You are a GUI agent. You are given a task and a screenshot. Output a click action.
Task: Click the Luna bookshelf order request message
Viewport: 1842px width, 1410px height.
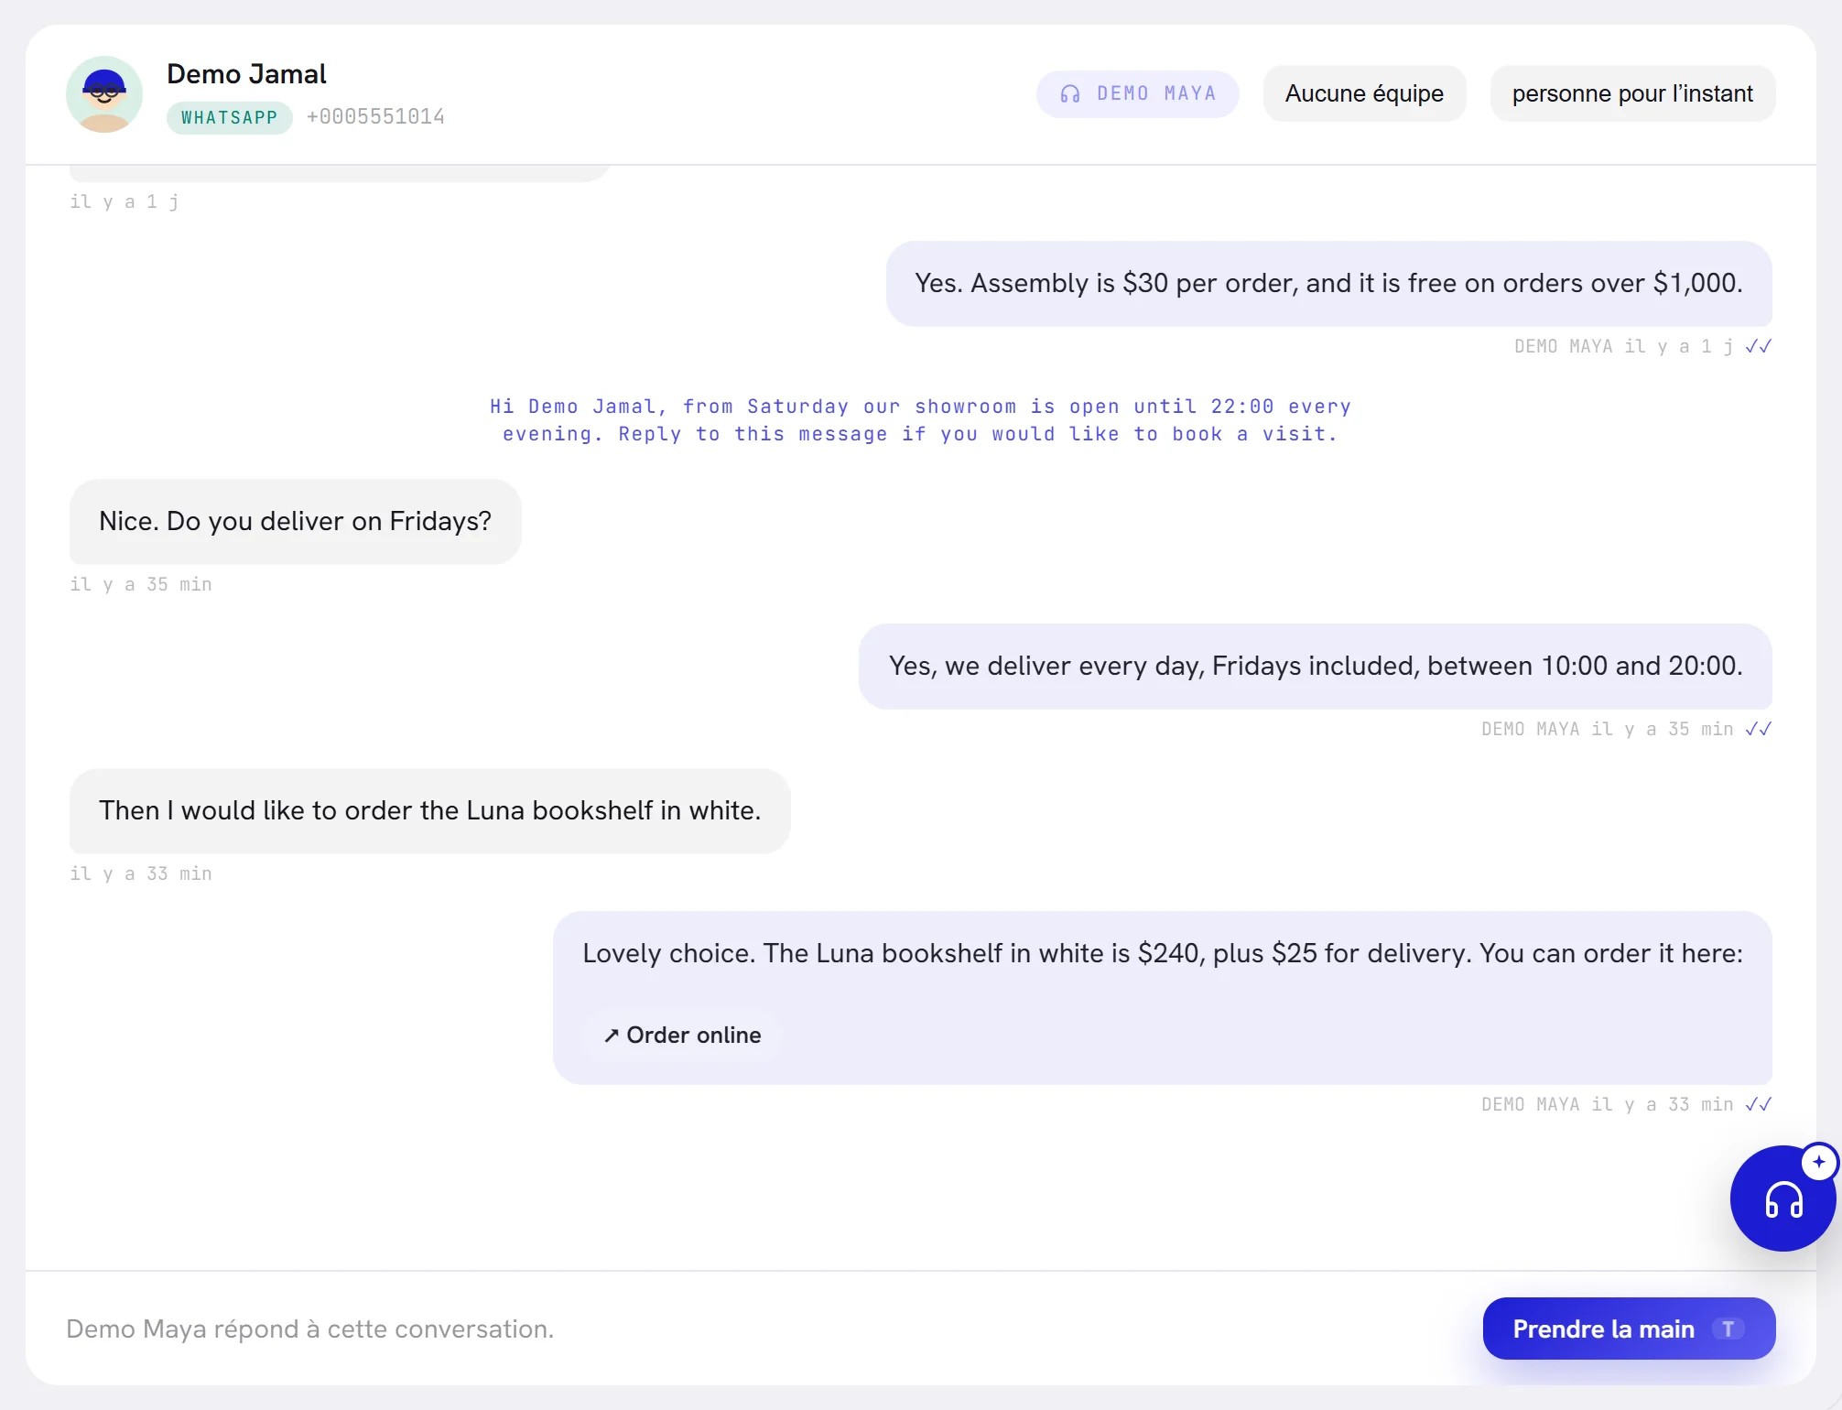[x=429, y=810]
